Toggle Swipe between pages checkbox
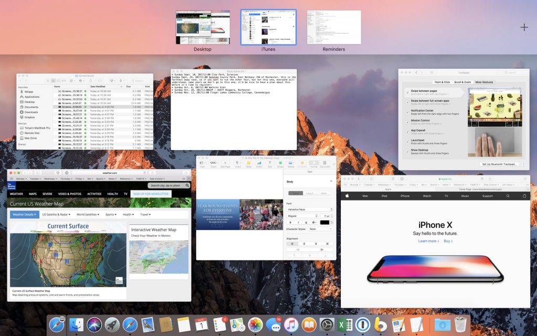 tap(407, 91)
